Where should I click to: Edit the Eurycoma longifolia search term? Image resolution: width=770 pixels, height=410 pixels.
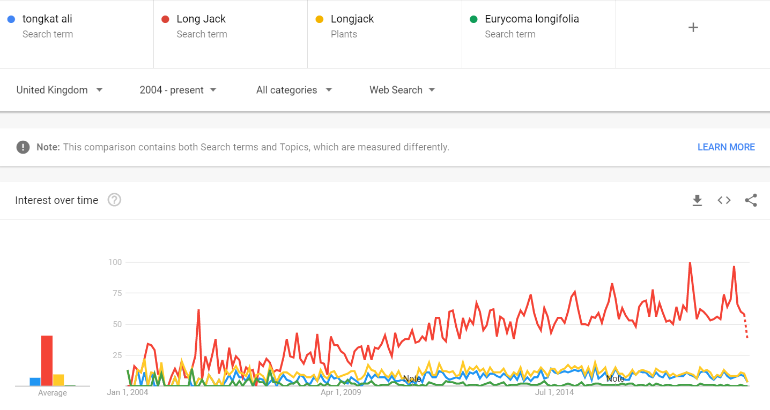(539, 34)
